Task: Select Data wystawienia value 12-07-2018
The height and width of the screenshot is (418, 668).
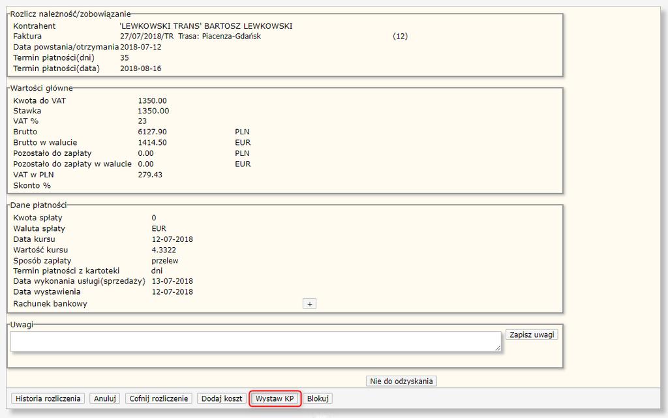Action: point(172,292)
